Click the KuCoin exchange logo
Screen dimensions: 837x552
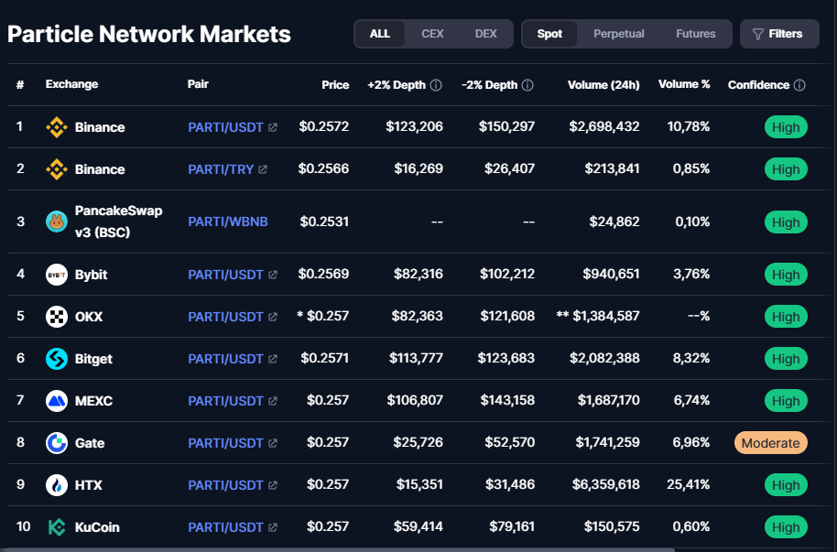(57, 527)
